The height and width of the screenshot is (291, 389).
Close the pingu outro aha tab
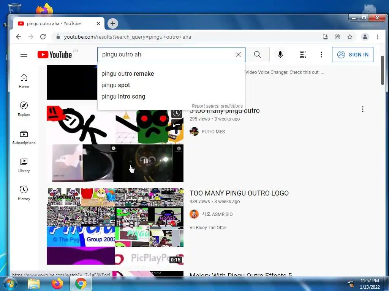(x=98, y=23)
